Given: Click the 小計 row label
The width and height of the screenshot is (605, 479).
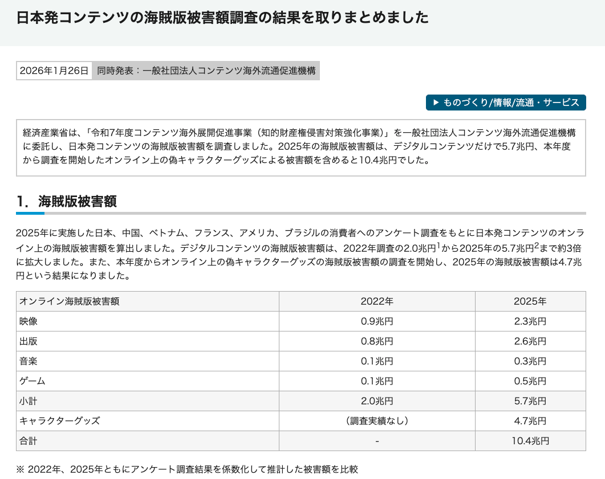Looking at the screenshot, I should [x=29, y=401].
